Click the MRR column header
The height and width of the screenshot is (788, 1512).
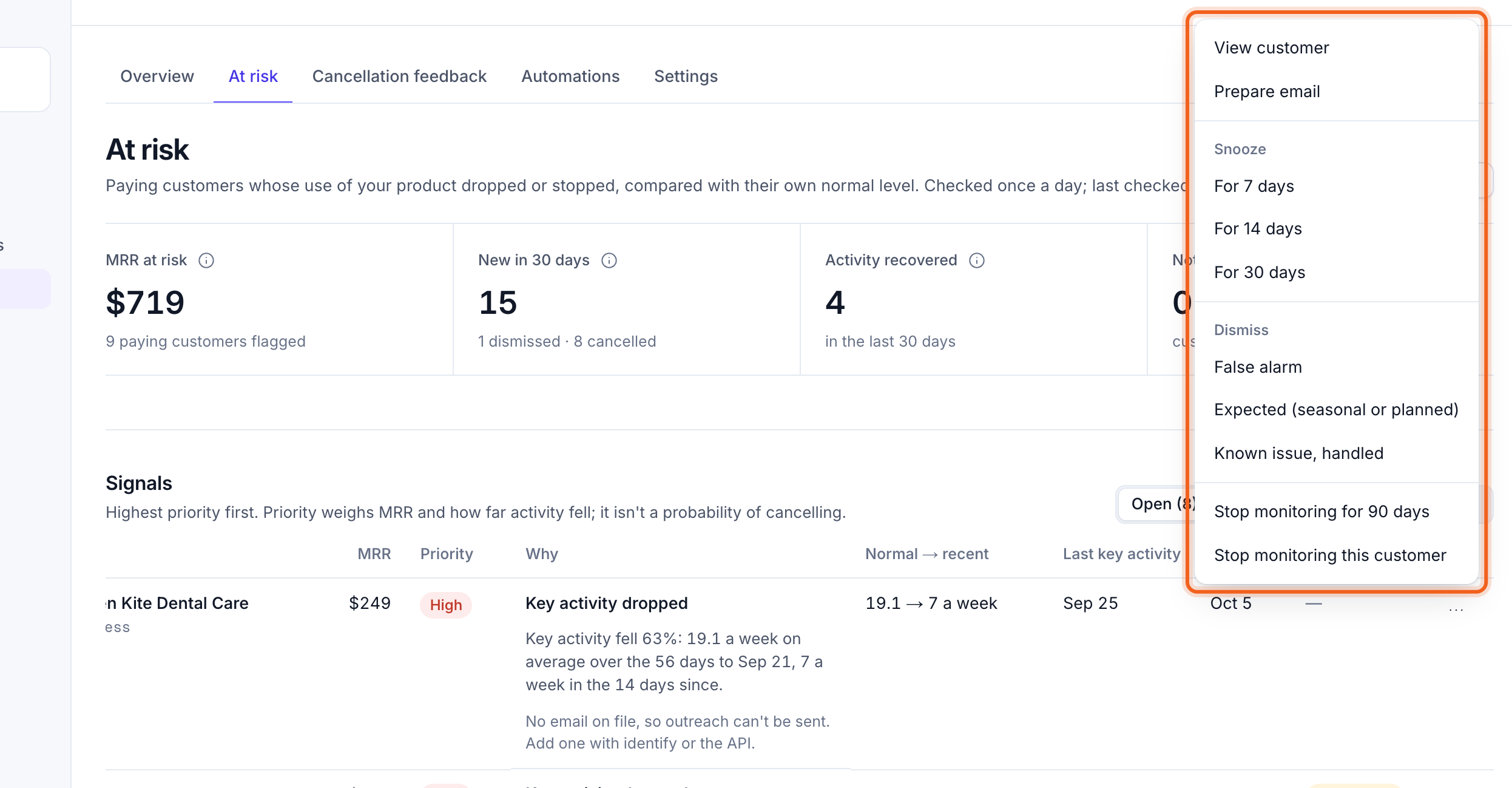pos(374,554)
